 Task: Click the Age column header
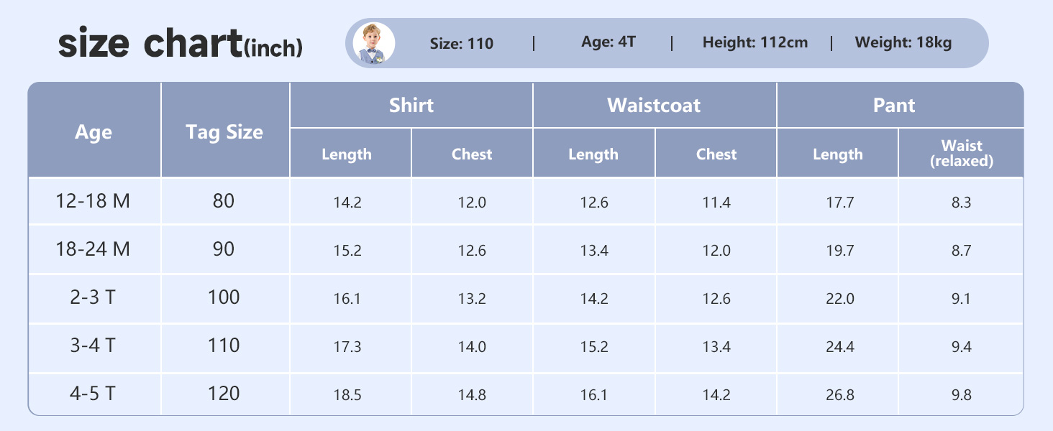tap(94, 132)
